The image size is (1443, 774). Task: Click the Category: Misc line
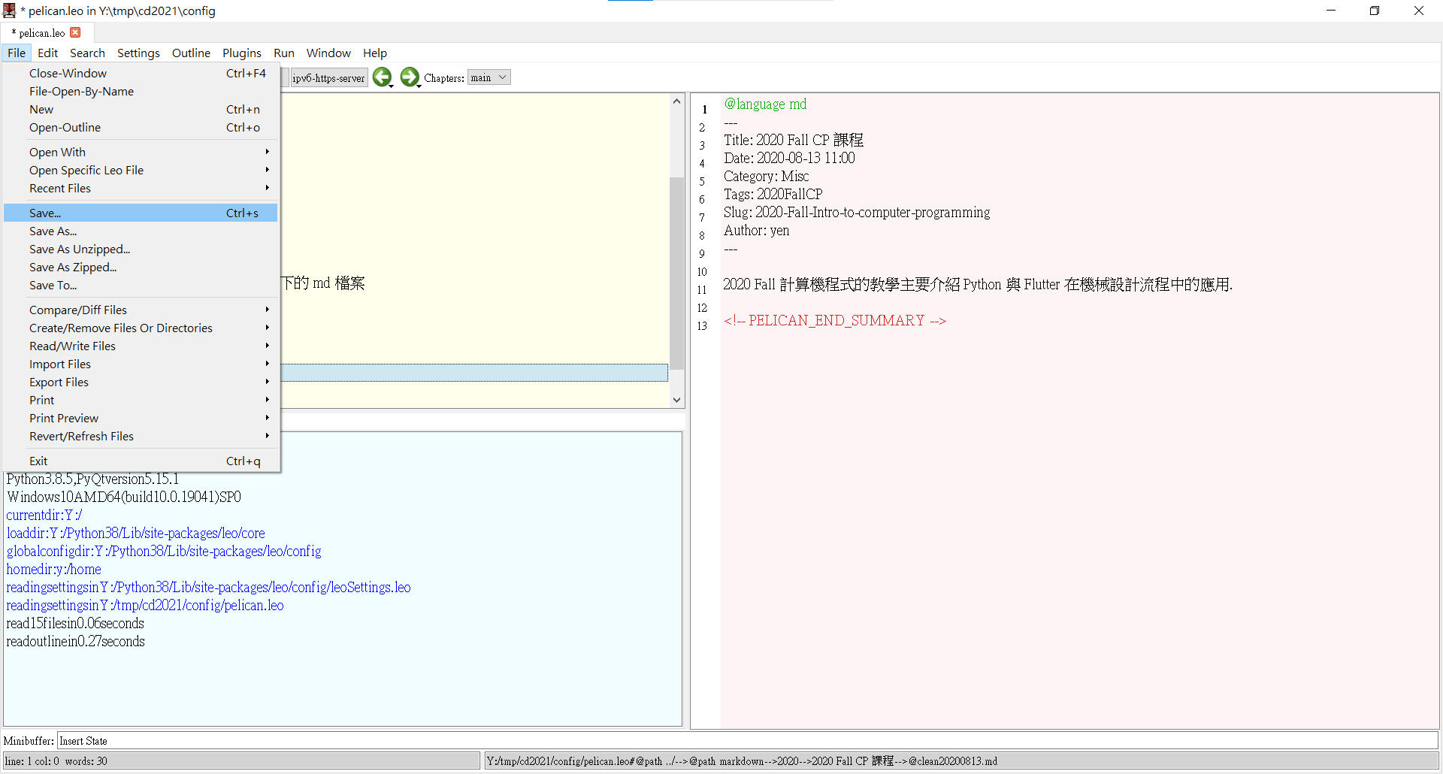click(x=766, y=176)
